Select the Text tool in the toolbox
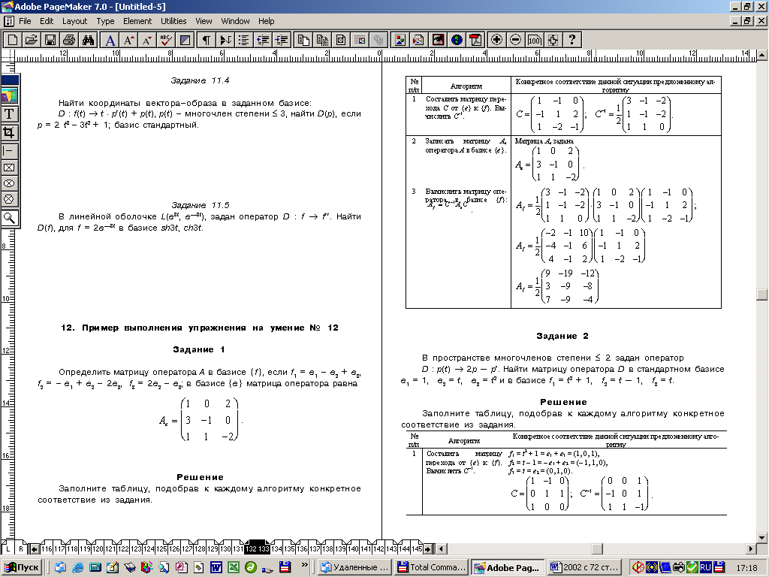 pyautogui.click(x=9, y=114)
